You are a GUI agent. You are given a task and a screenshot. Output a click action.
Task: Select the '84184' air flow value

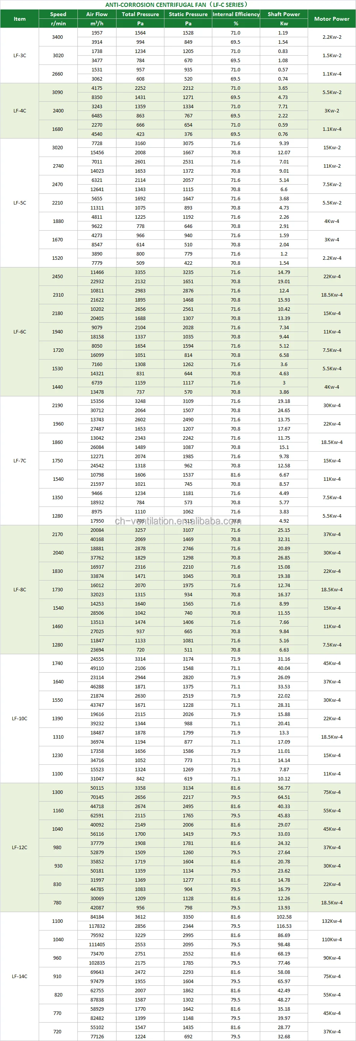[x=97, y=917]
